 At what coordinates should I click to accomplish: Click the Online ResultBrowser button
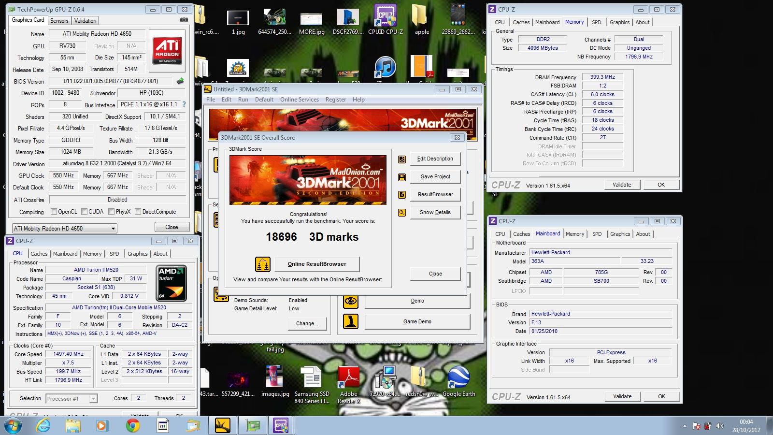pos(317,264)
